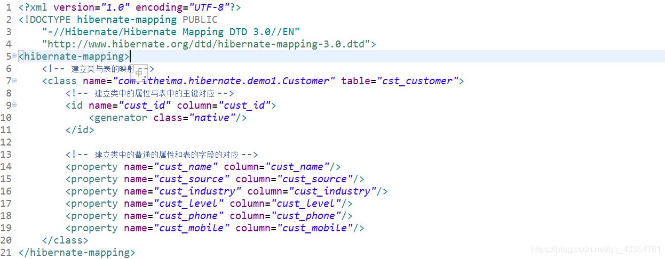Click the property name value "cust_level"
Viewport: 665px width, 259px height.
pos(188,204)
